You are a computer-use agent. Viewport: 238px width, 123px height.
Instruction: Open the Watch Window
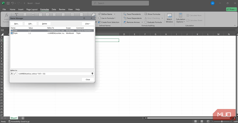169,18
